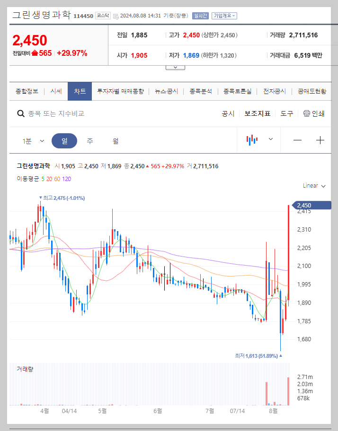338x431 pixels.
Task: Open the 1분 interval dropdown
Action: point(32,140)
